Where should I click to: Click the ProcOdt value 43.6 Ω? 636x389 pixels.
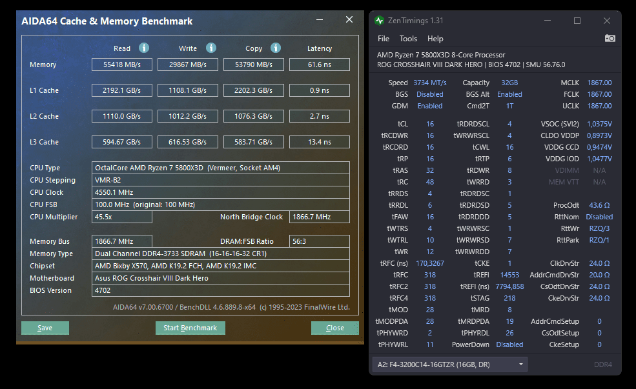pos(599,205)
